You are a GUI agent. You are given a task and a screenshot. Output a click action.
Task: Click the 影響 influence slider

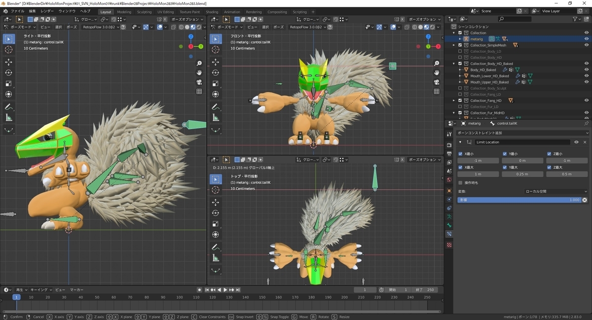click(x=519, y=200)
